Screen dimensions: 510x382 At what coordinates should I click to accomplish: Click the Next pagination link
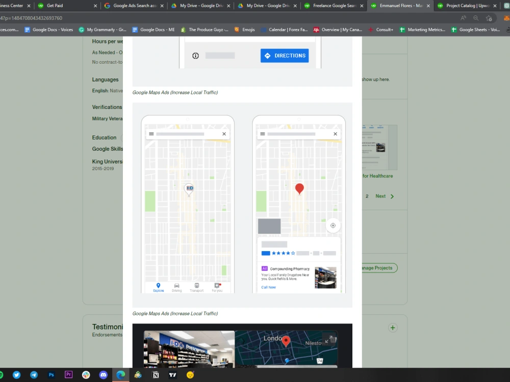(380, 196)
